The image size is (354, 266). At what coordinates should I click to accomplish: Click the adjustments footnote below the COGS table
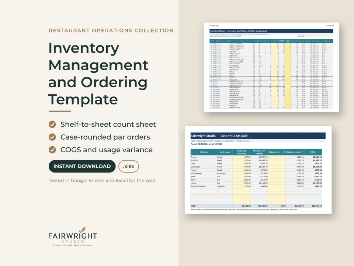pyautogui.click(x=244, y=209)
